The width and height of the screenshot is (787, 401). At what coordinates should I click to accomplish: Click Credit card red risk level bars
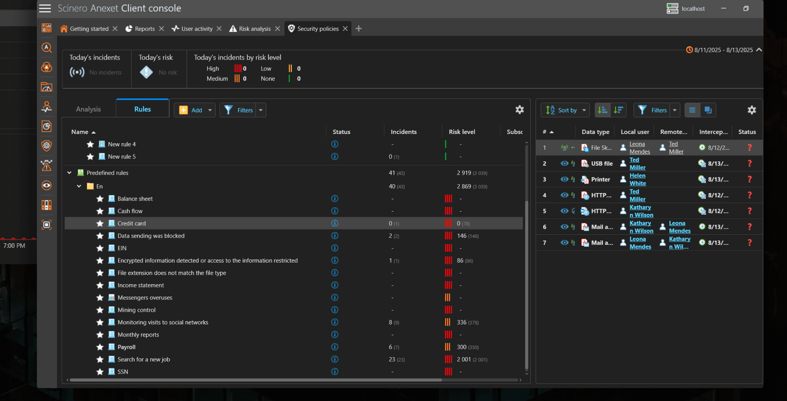(x=449, y=223)
